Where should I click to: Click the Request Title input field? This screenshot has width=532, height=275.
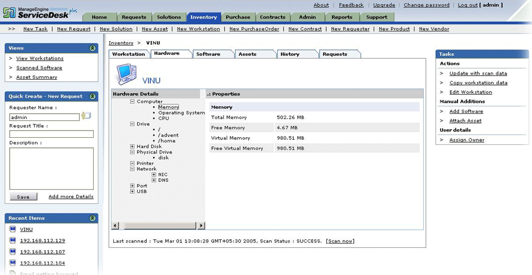pyautogui.click(x=51, y=134)
